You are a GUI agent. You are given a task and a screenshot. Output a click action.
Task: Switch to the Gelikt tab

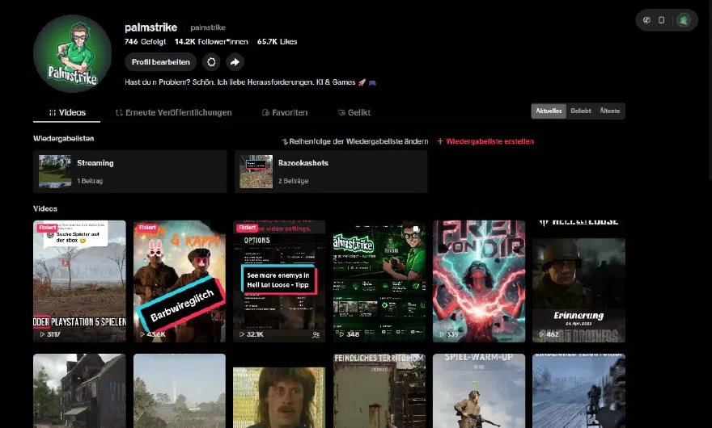click(x=354, y=112)
